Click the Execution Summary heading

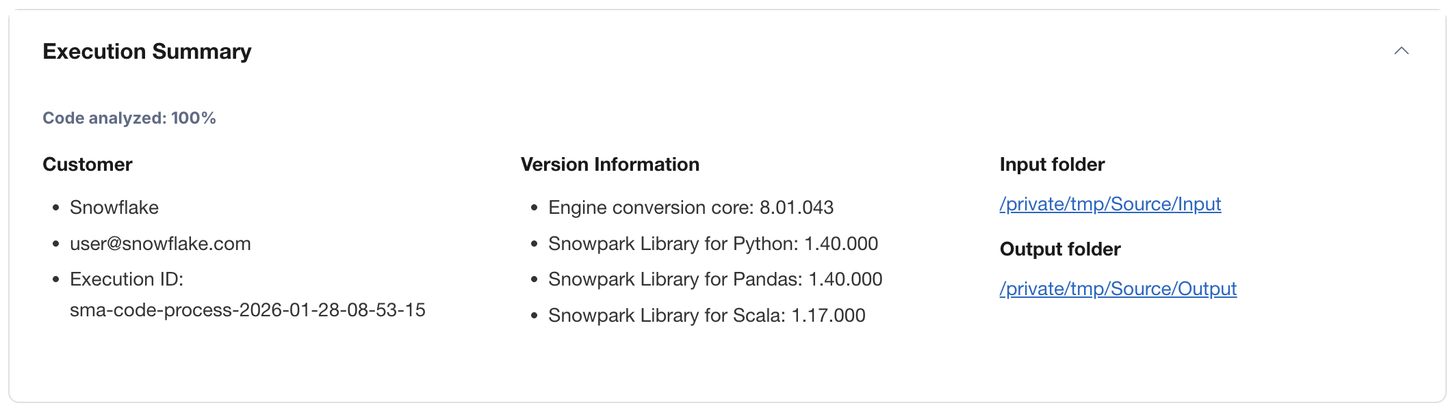pos(146,52)
